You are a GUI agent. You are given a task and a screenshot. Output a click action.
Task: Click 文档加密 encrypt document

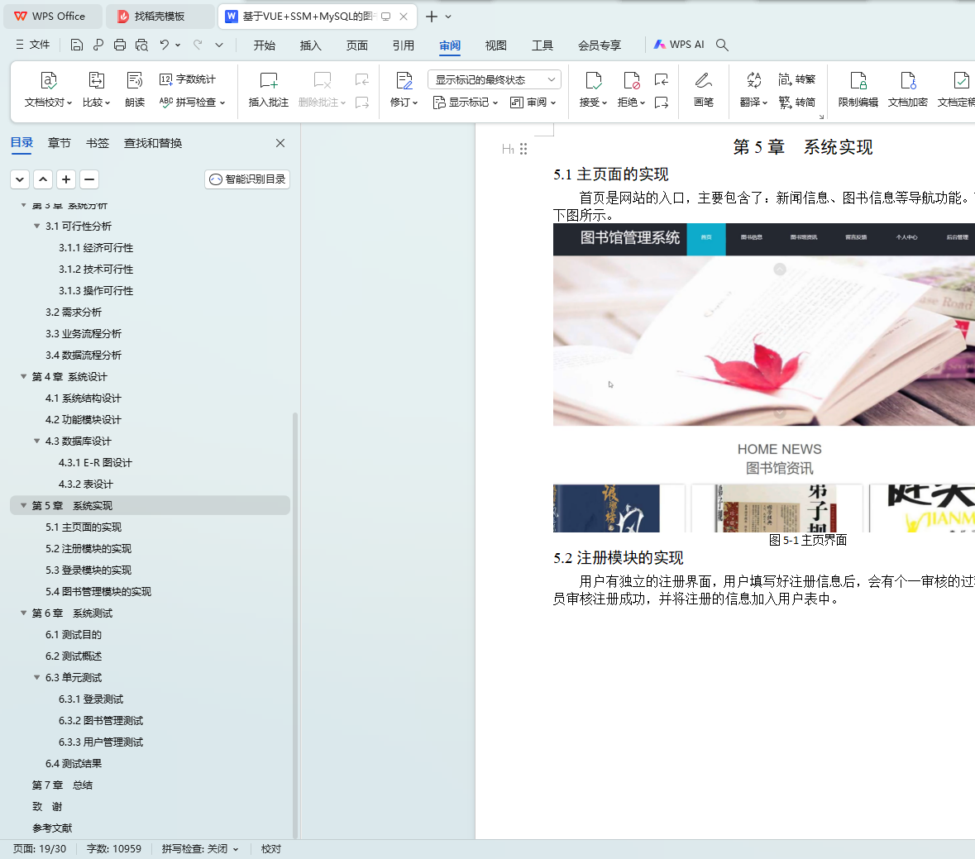pos(908,89)
